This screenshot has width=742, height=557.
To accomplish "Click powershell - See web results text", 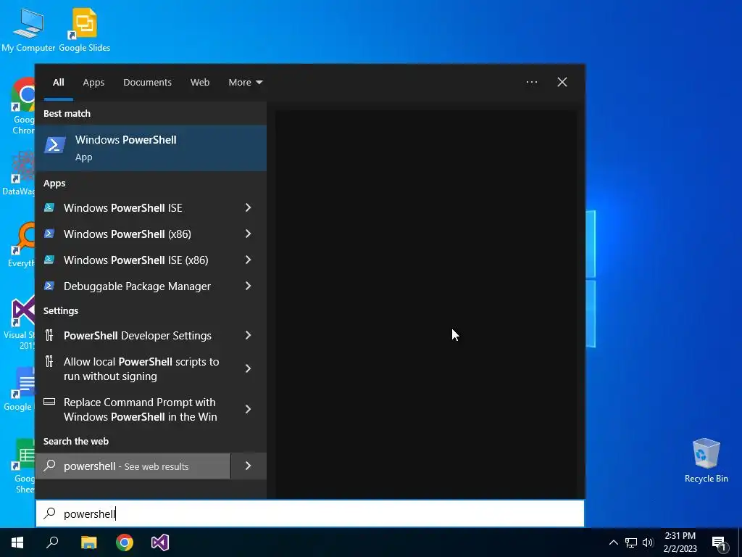I will [126, 466].
